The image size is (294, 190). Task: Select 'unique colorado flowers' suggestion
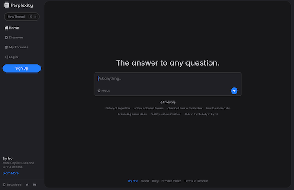(x=148, y=108)
